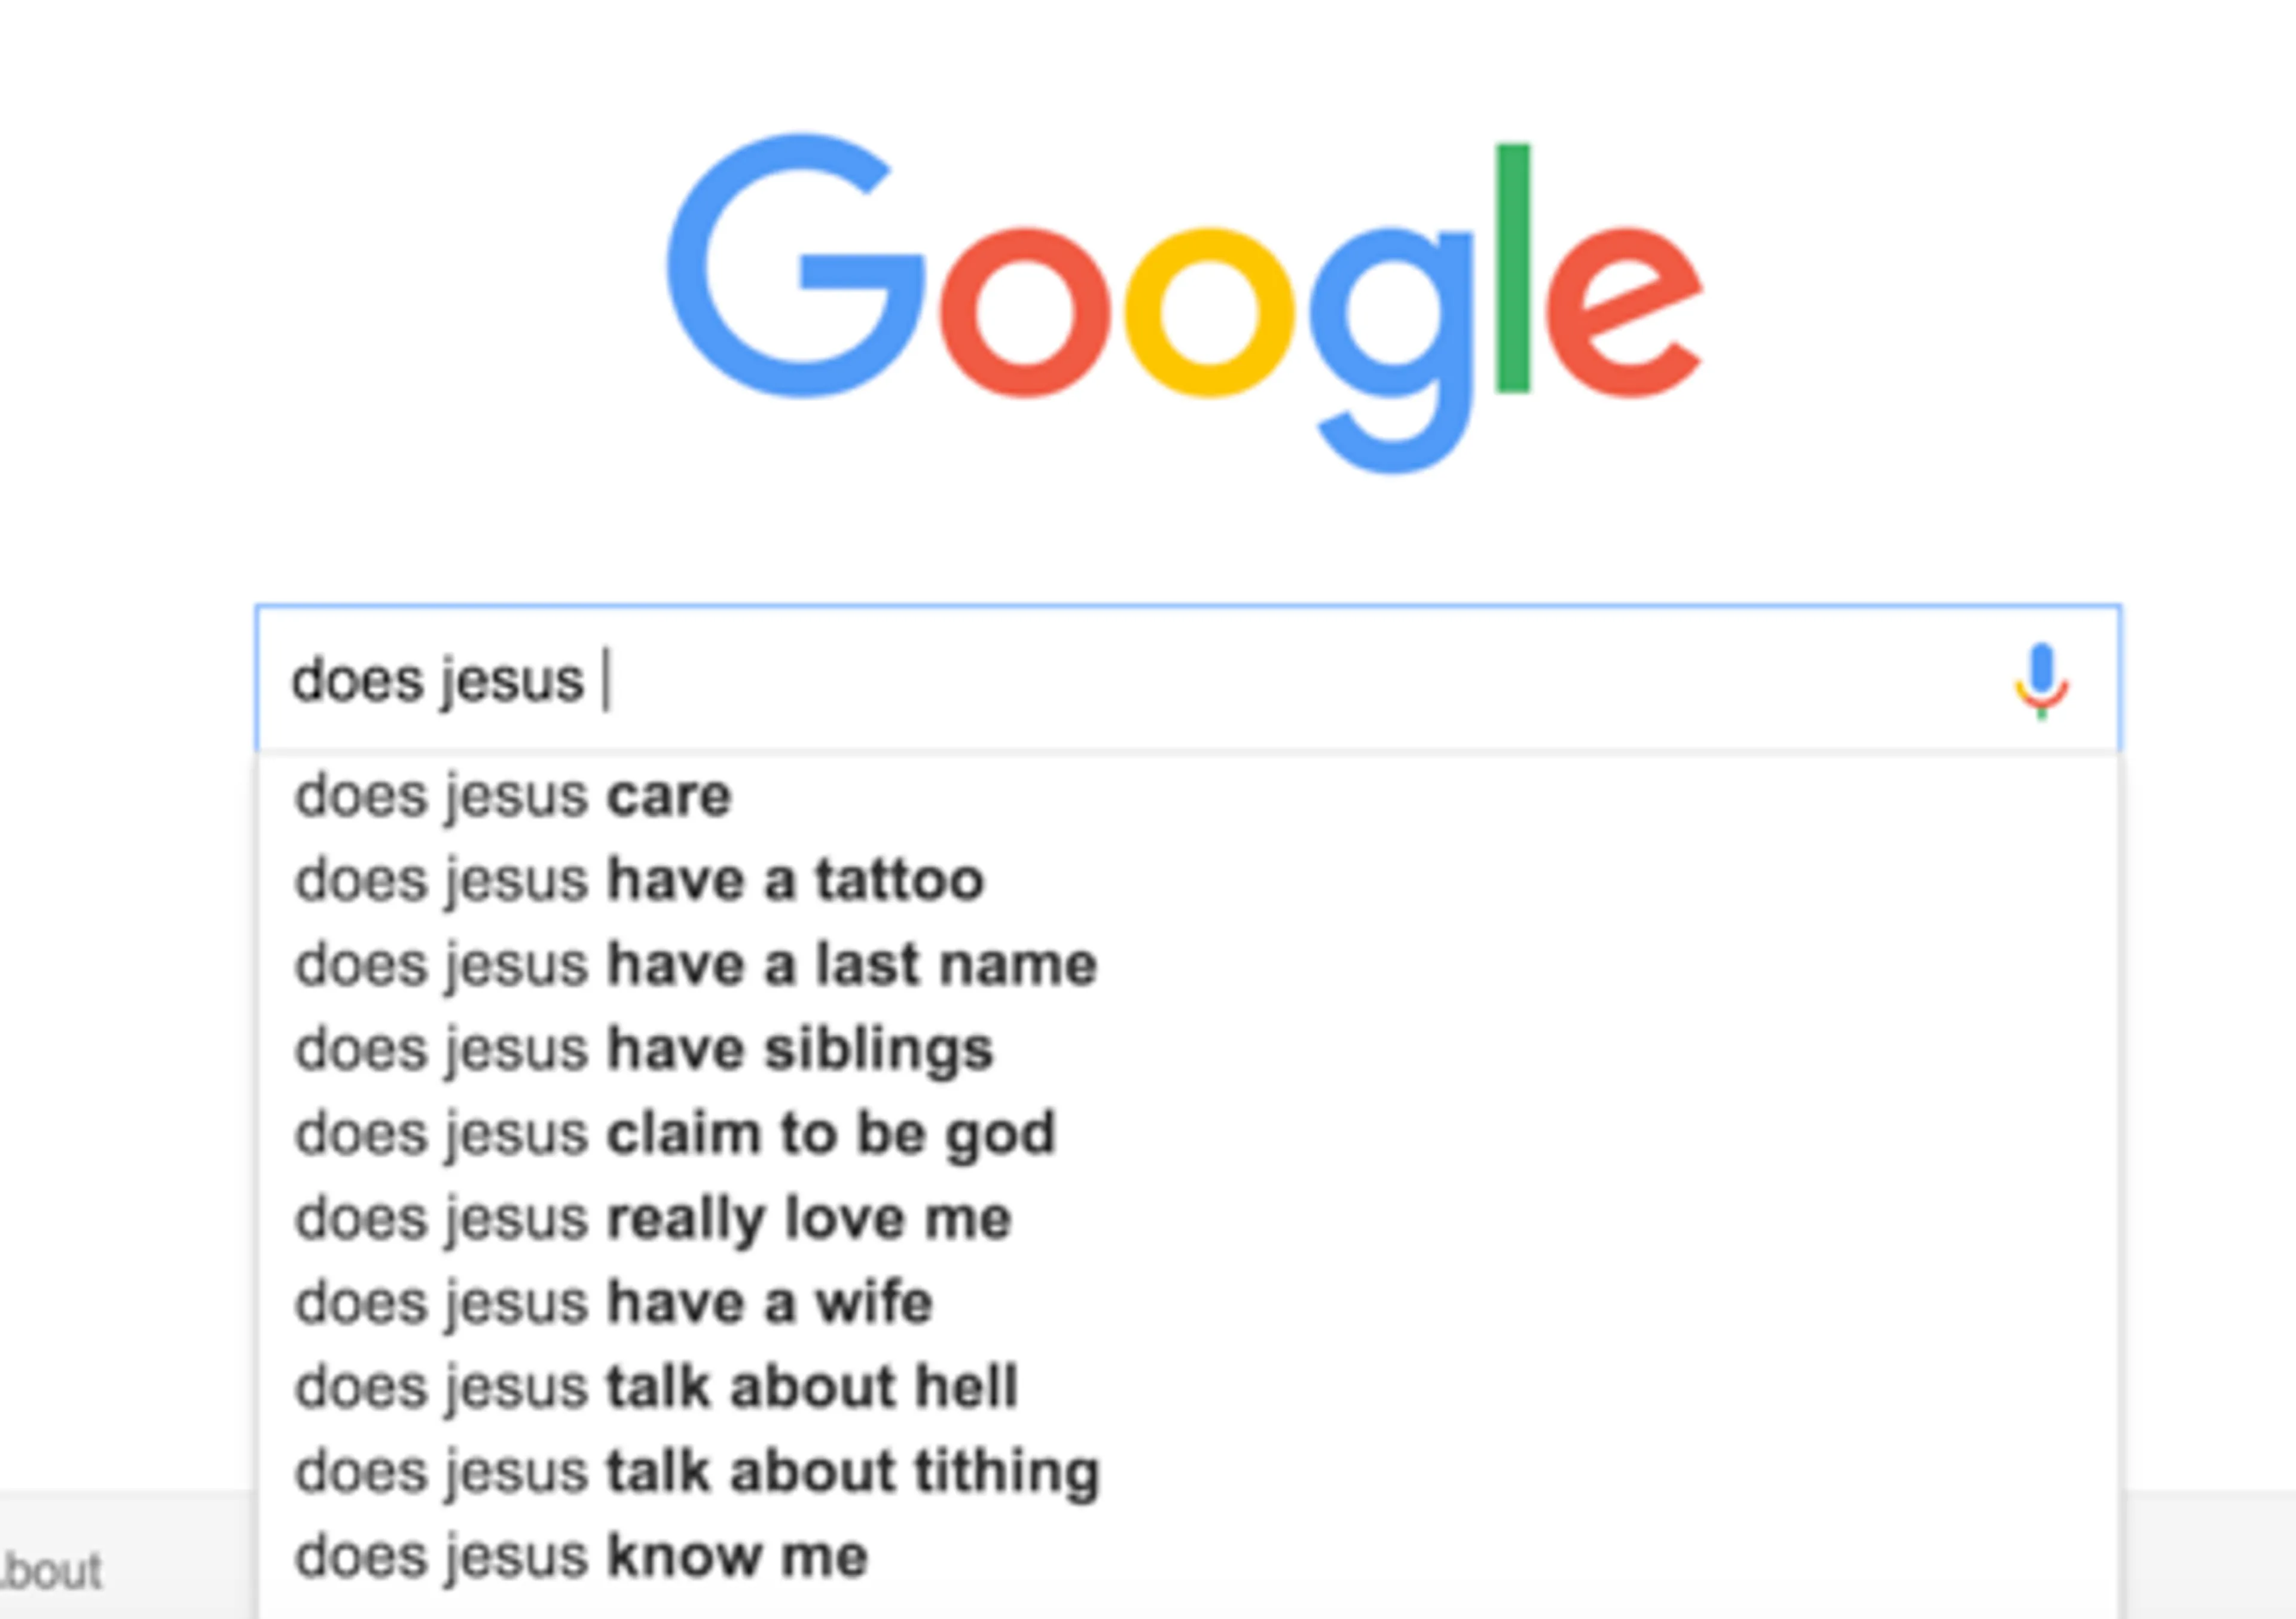Click the empty area of the search box

pos(1300,680)
